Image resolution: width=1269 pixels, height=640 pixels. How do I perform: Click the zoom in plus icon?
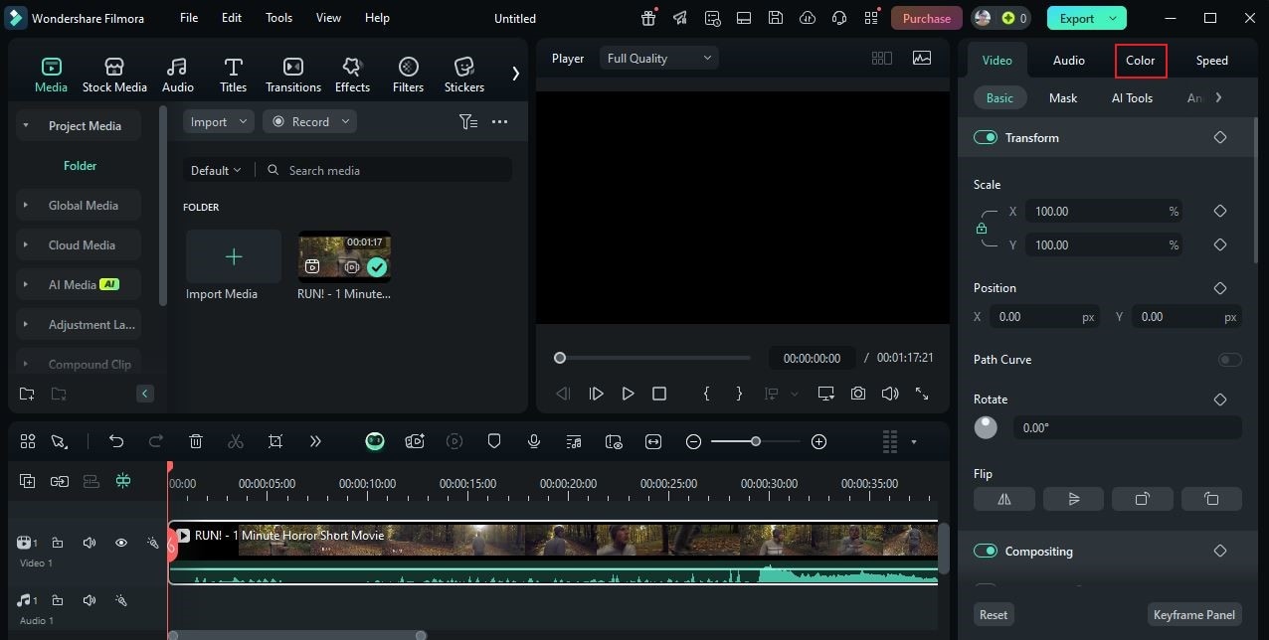pos(819,441)
